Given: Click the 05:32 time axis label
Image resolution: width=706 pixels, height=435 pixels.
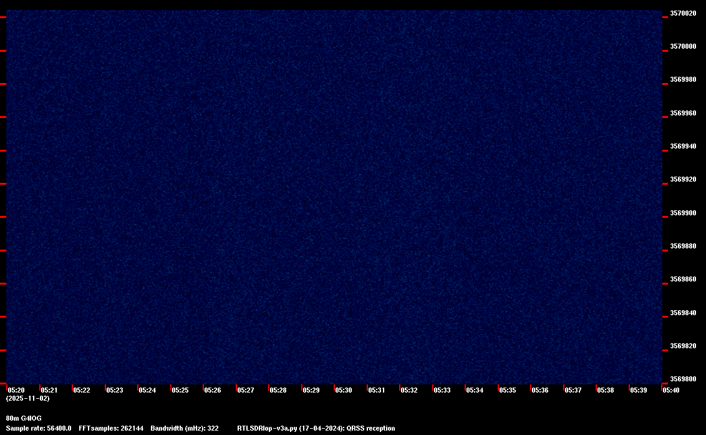Looking at the screenshot, I should coord(409,390).
